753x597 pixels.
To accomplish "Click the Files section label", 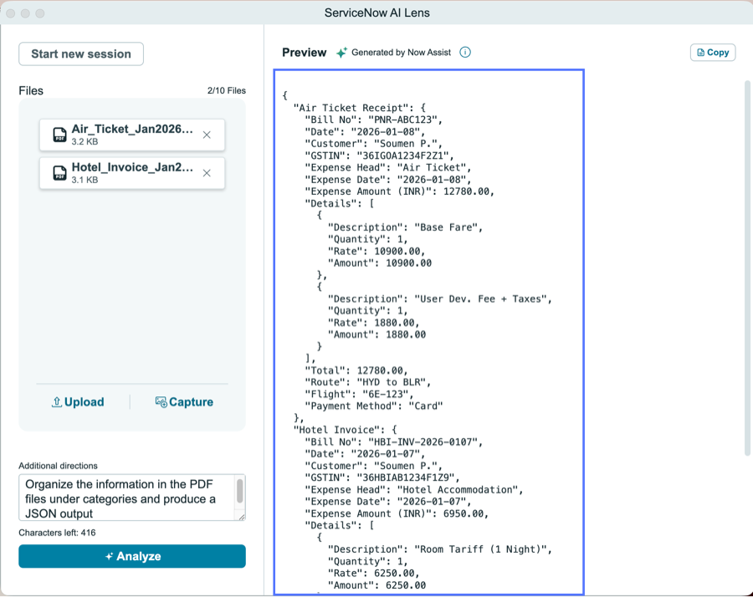I will point(31,90).
